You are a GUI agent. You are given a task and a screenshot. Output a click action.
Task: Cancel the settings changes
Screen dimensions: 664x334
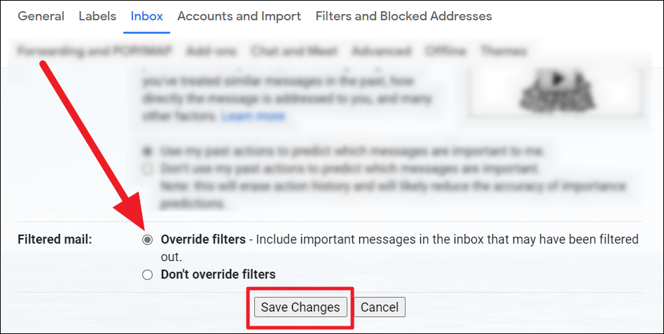pyautogui.click(x=380, y=307)
